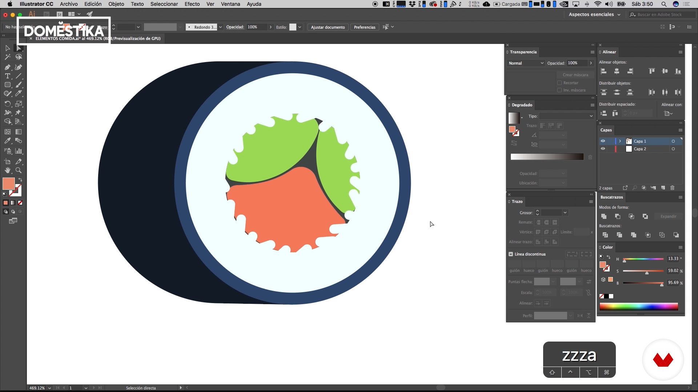Open the Objeto menu
The height and width of the screenshot is (392, 698).
pyautogui.click(x=116, y=4)
